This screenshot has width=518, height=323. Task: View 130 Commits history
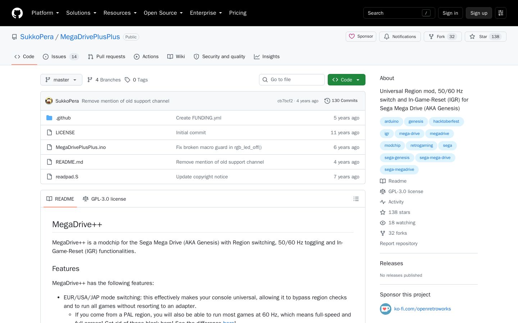click(341, 101)
